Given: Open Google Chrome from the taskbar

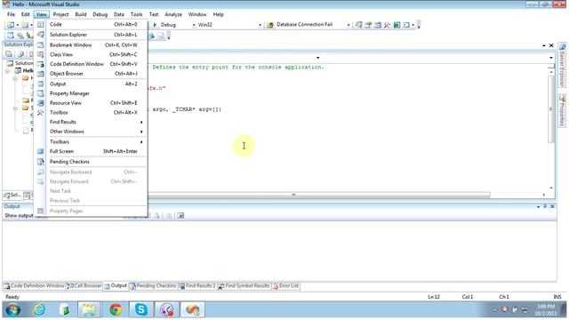Looking at the screenshot, I should pos(116,309).
